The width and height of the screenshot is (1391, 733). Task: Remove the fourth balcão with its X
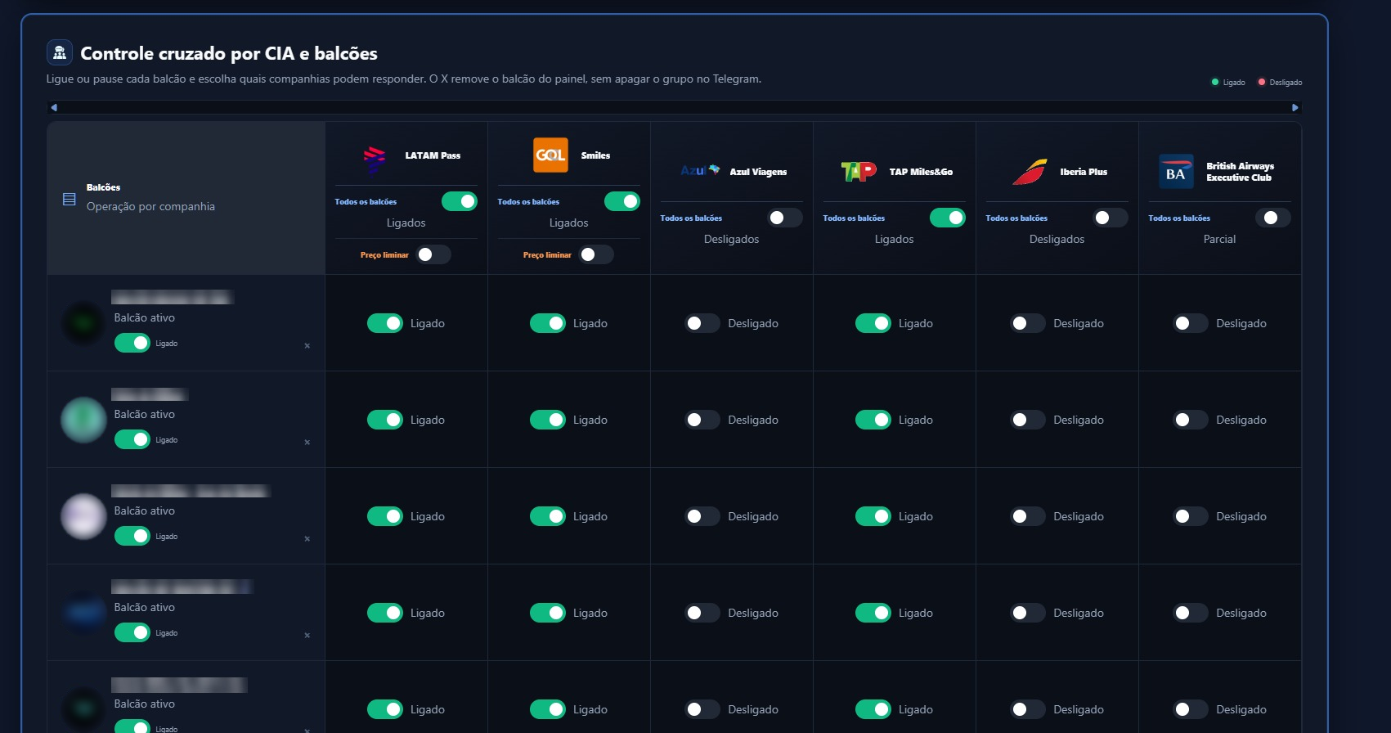pyautogui.click(x=307, y=635)
